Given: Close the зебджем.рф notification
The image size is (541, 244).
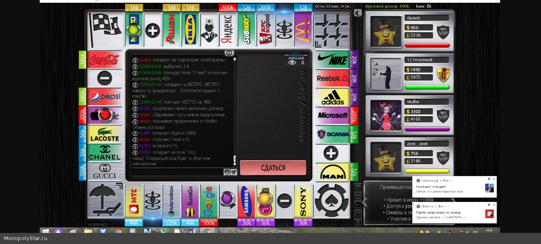Looking at the screenshot, I should click(x=494, y=179).
